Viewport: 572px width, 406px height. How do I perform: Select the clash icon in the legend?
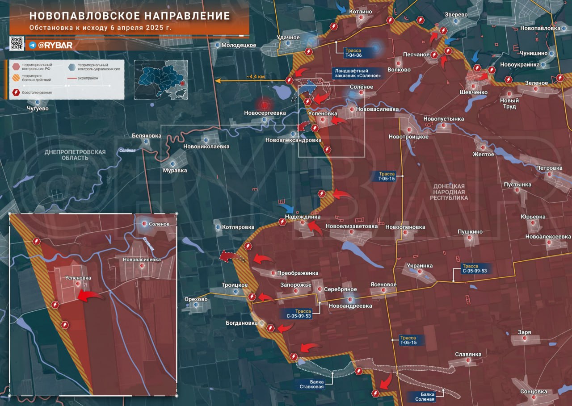pyautogui.click(x=16, y=92)
